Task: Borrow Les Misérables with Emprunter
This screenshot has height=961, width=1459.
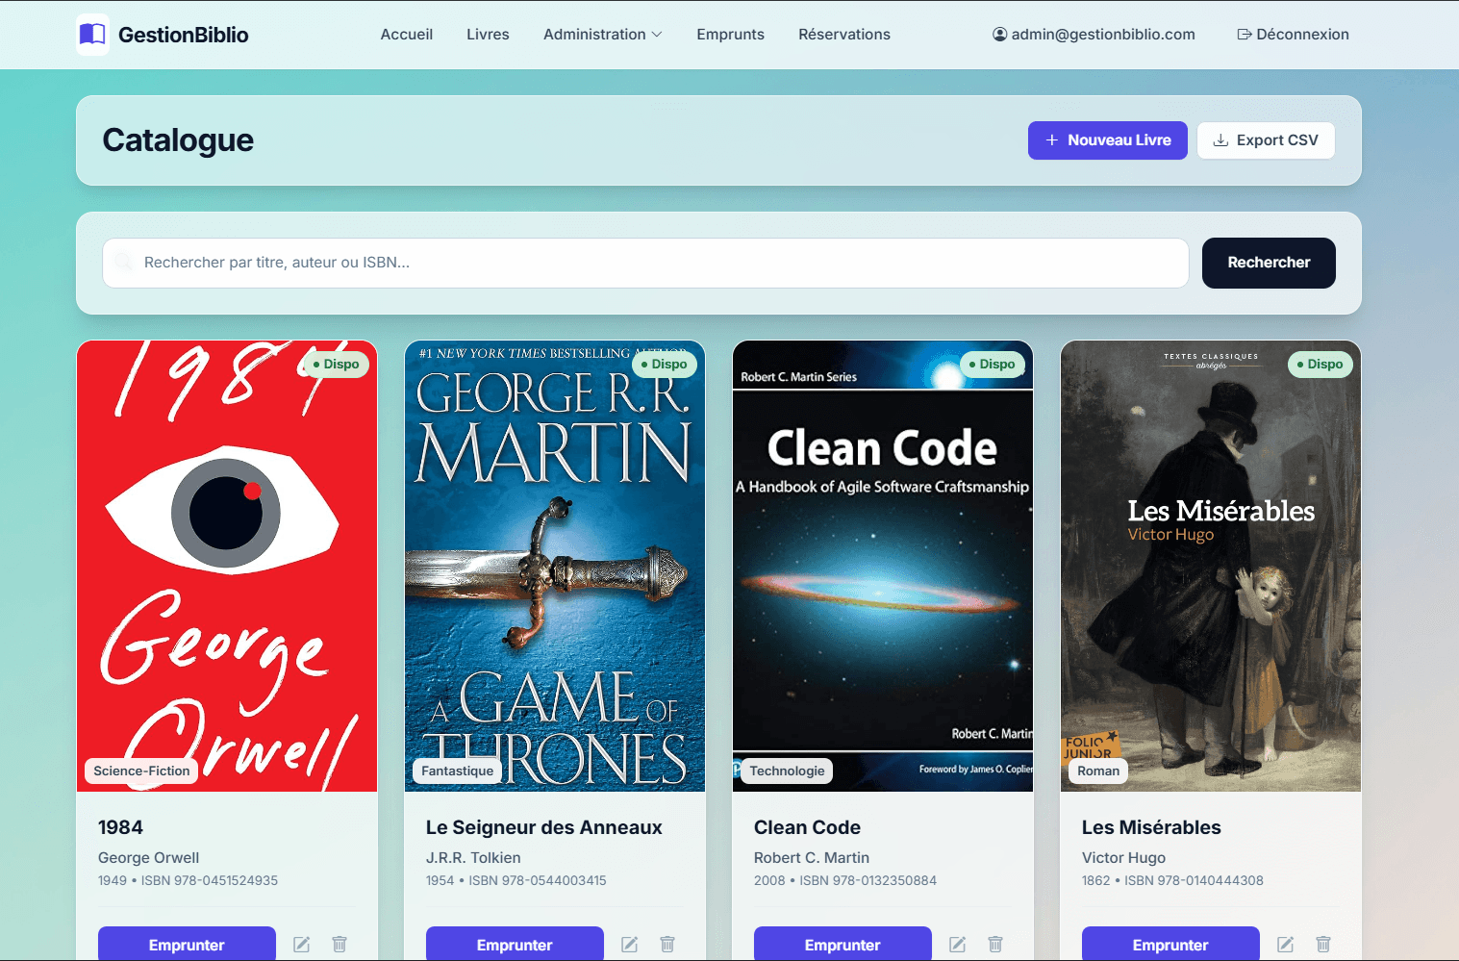Action: pos(1170,944)
